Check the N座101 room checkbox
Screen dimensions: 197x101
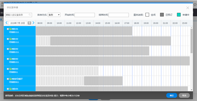coord(8,29)
